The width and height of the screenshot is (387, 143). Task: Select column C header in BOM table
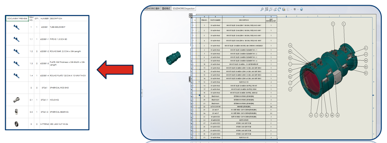point(243,16)
